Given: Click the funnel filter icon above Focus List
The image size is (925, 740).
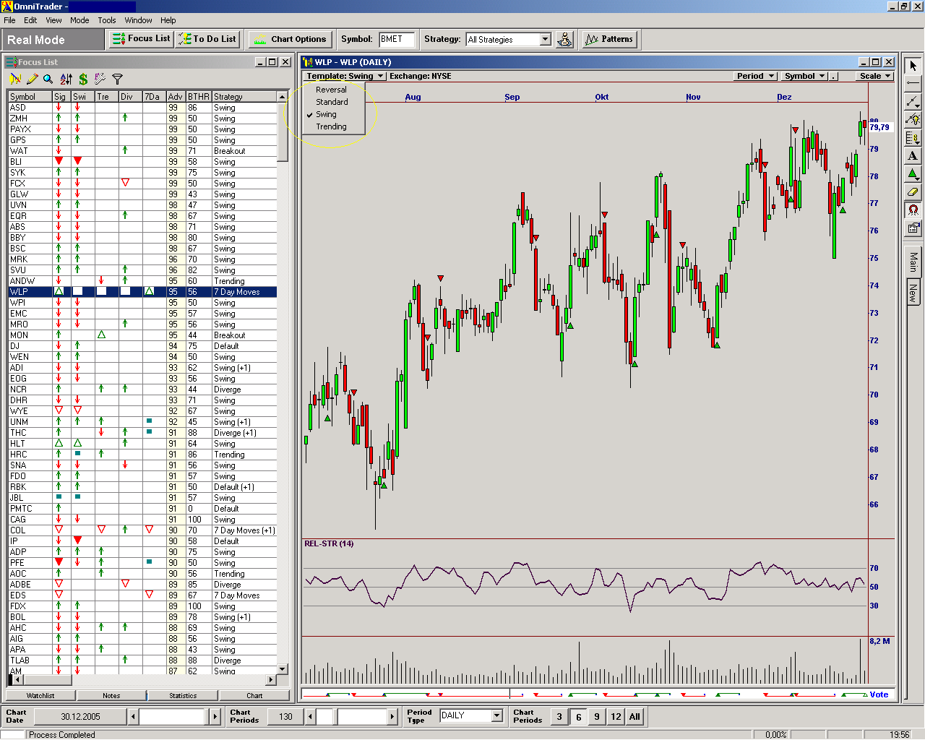Looking at the screenshot, I should click(x=117, y=79).
